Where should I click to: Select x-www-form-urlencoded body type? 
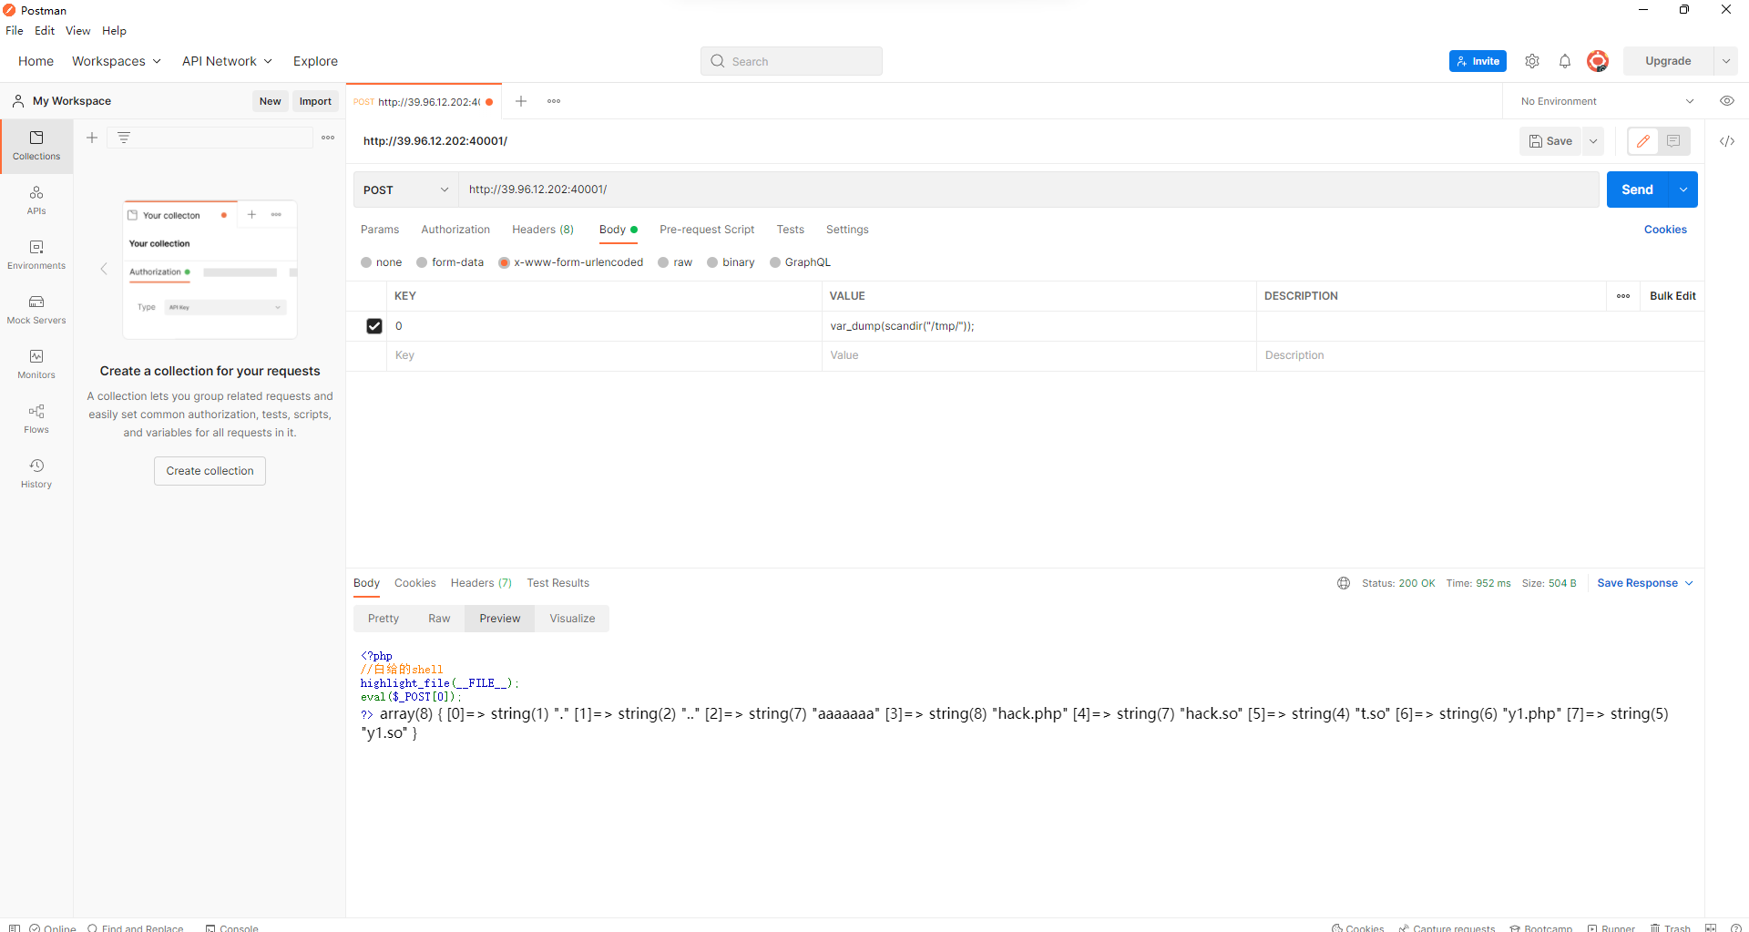click(570, 262)
